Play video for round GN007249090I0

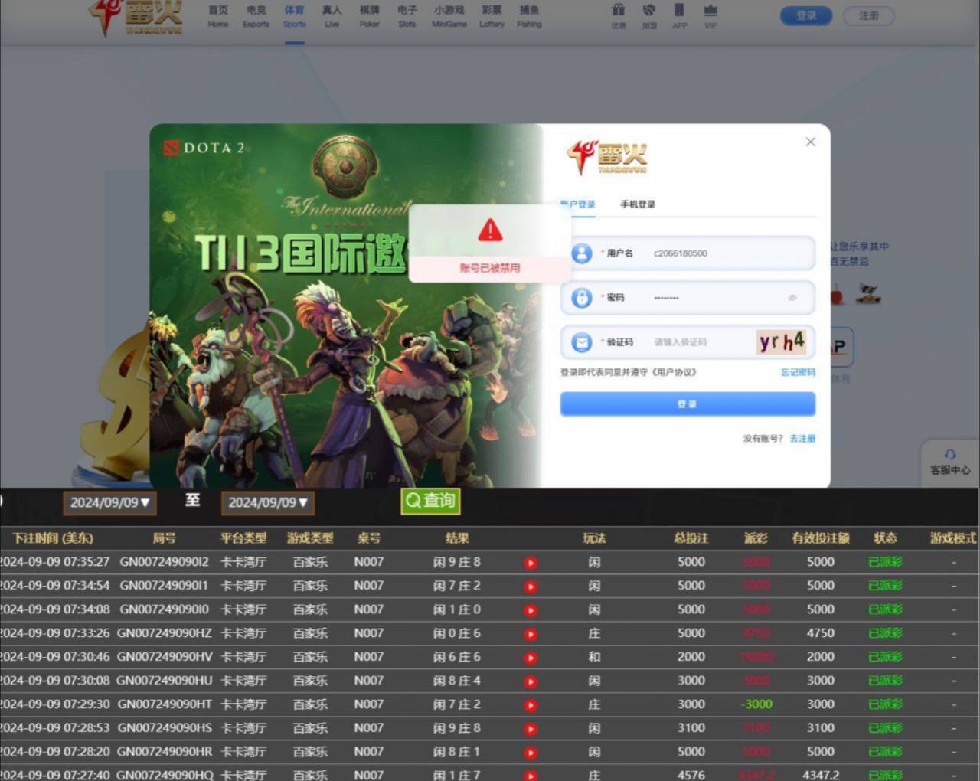point(531,610)
